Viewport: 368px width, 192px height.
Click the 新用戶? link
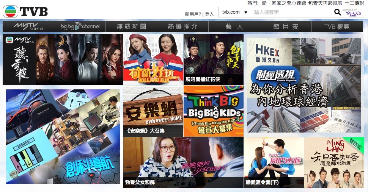point(193,14)
